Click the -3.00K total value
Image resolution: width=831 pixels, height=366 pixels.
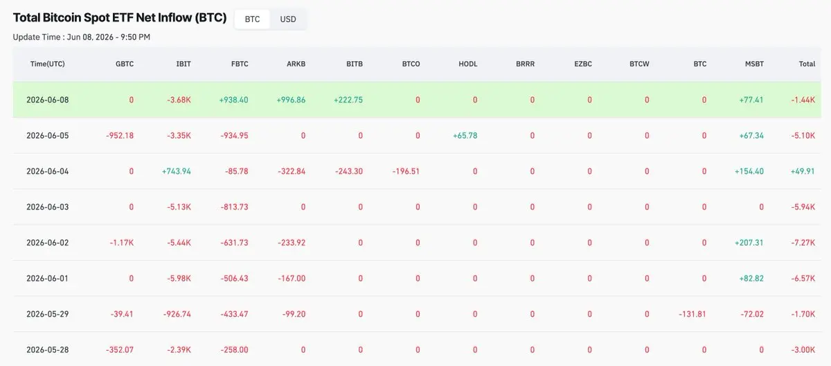click(x=803, y=349)
